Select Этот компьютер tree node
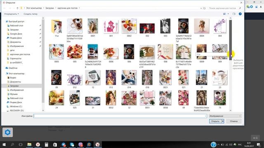Screen dimensions: 264x148 [x=16, y=74]
